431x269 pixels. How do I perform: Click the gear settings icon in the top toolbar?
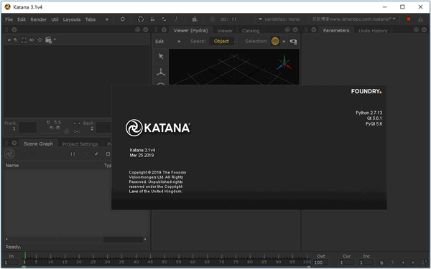123,19
